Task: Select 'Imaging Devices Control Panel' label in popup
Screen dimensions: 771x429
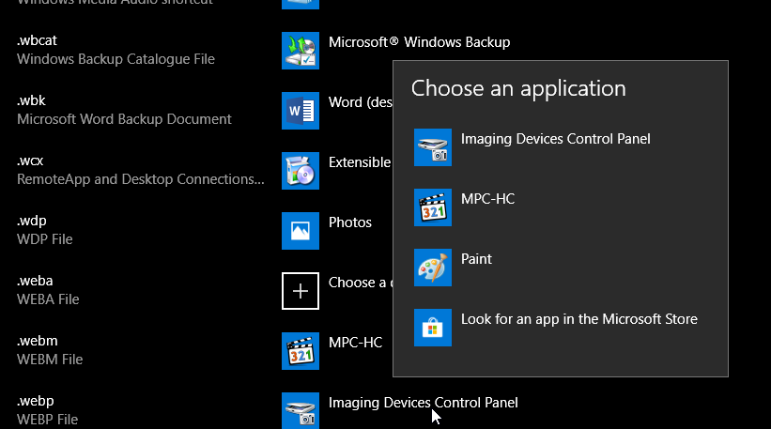Action: point(556,140)
